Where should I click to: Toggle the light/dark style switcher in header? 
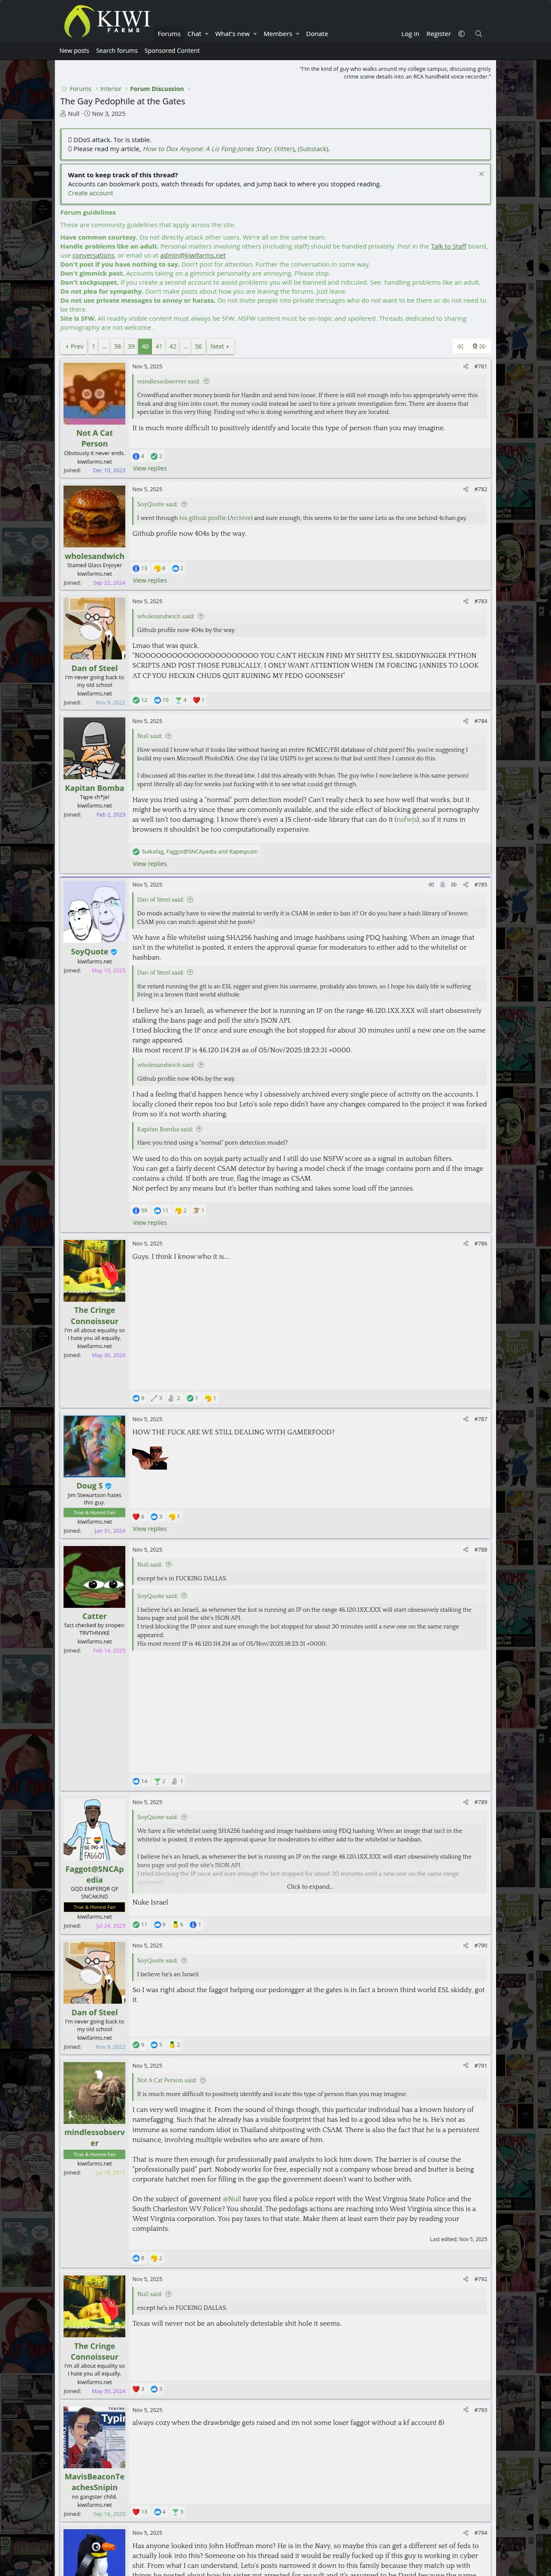click(461, 34)
